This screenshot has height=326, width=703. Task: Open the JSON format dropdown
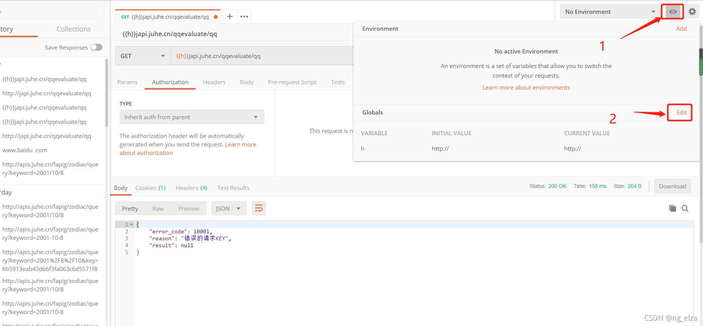point(229,208)
